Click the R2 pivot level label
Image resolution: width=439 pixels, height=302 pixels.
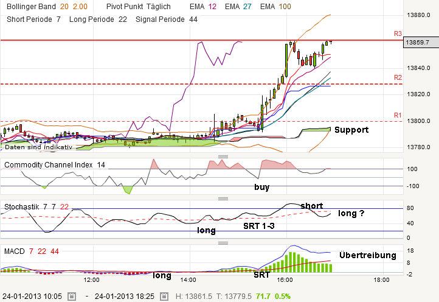tap(398, 77)
